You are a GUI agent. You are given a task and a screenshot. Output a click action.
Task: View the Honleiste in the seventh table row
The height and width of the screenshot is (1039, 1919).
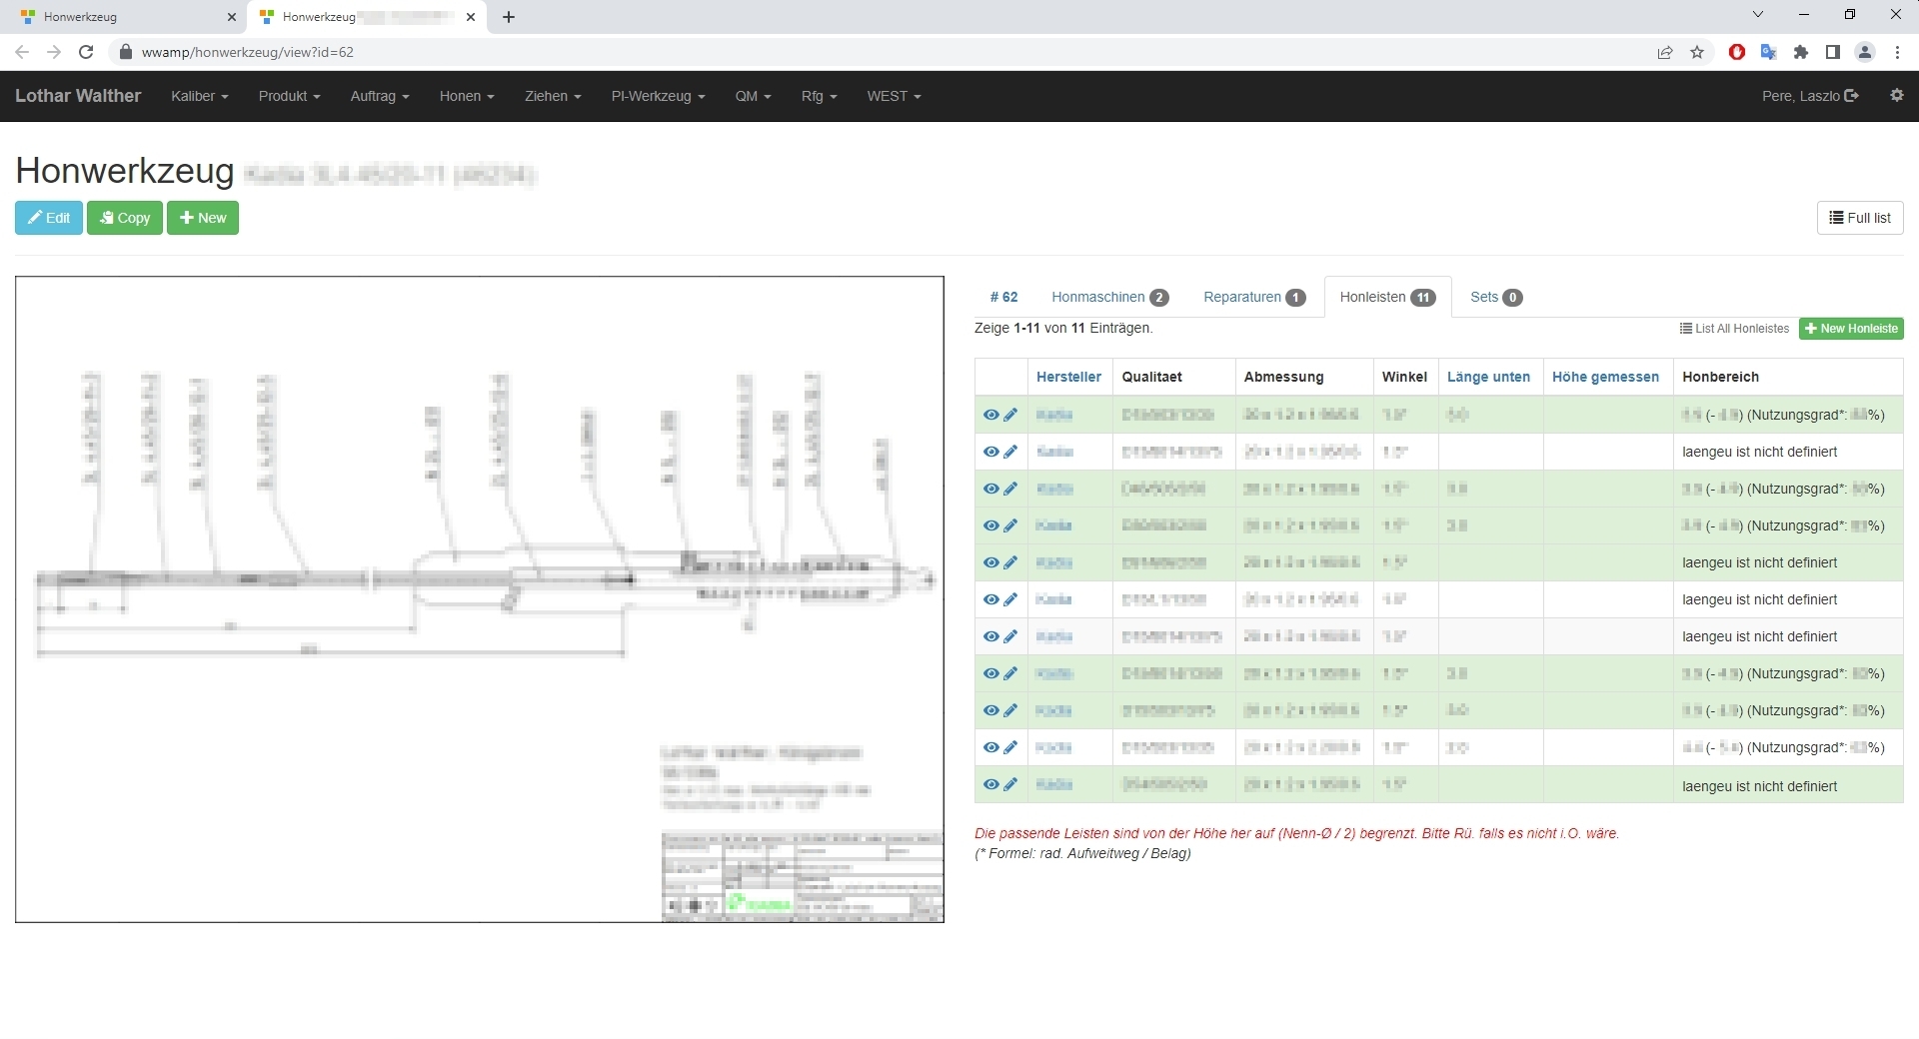990,636
